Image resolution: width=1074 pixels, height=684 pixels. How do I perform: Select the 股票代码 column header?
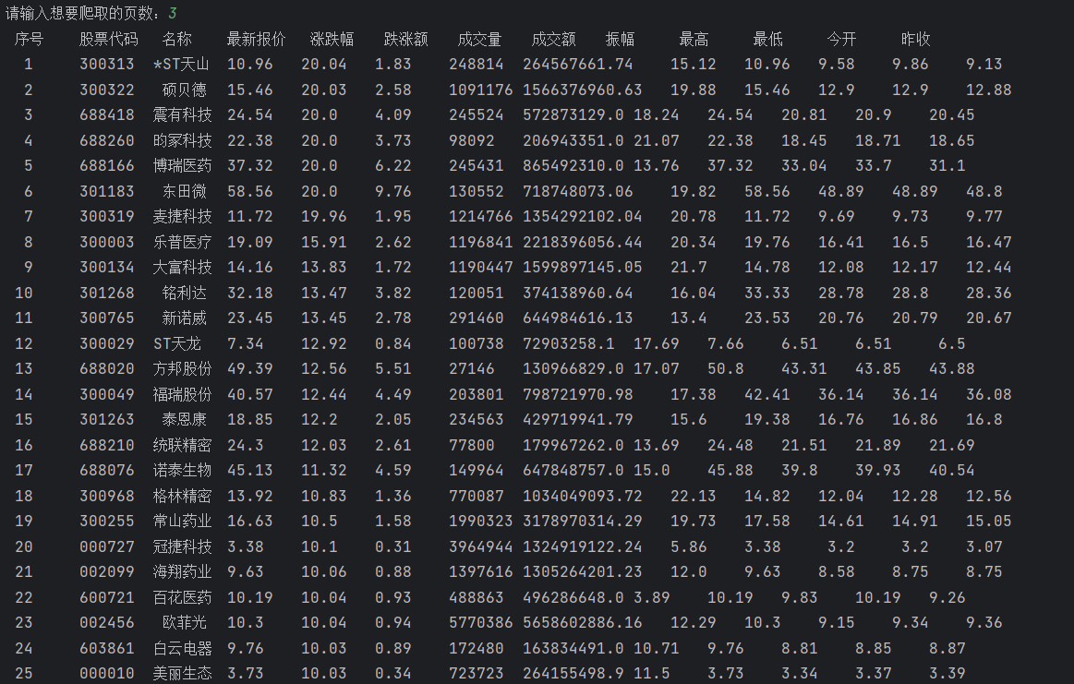click(x=108, y=39)
